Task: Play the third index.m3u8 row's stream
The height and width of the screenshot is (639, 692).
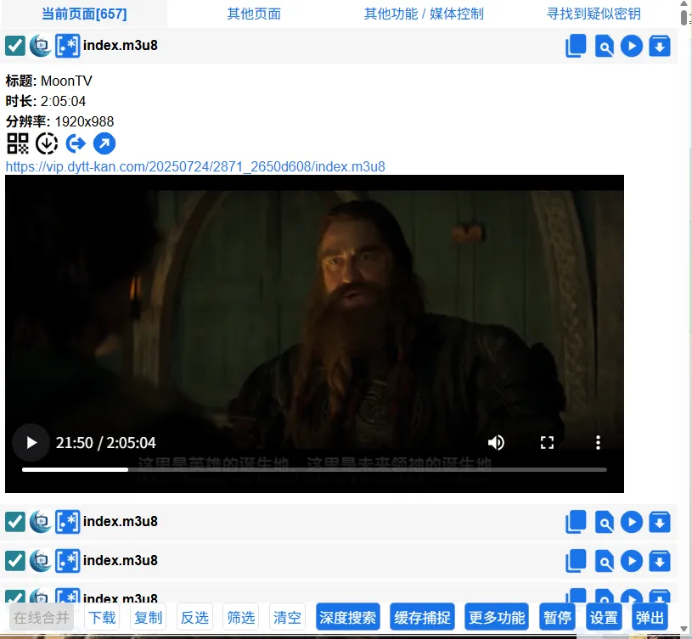Action: tap(632, 560)
